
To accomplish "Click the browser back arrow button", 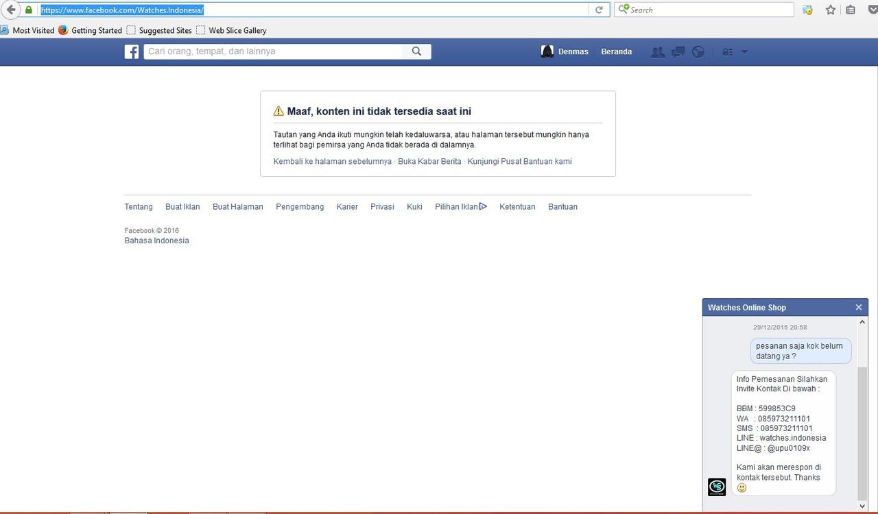I will pos(10,10).
